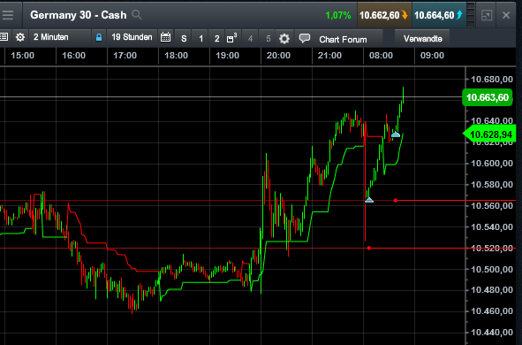The width and height of the screenshot is (522, 345).
Task: Select chart preset 1
Action: coord(200,39)
